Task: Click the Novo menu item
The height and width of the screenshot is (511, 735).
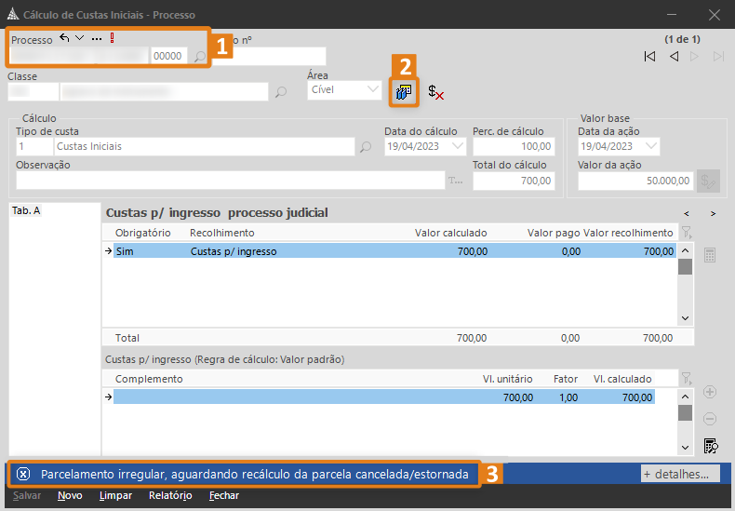Action: pyautogui.click(x=70, y=495)
